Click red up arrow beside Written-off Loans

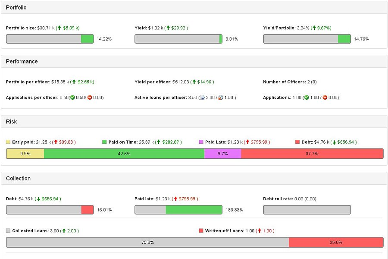pos(259,231)
